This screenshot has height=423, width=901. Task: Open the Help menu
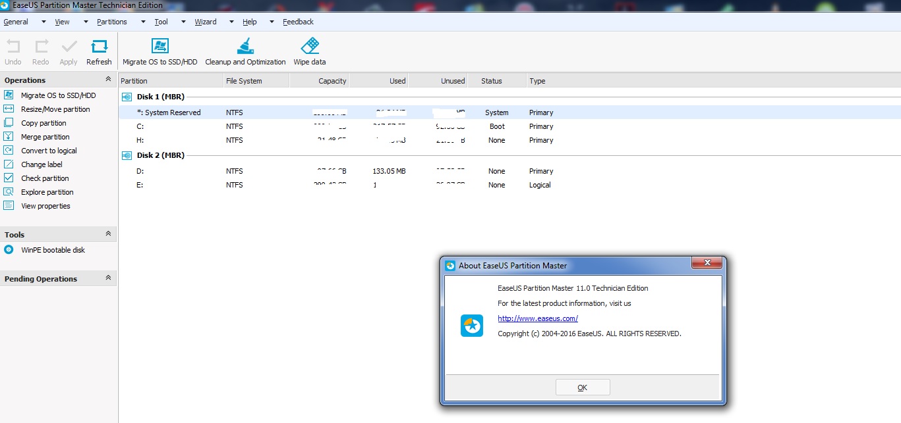tap(249, 22)
